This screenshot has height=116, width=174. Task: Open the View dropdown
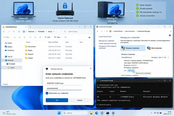58,37
